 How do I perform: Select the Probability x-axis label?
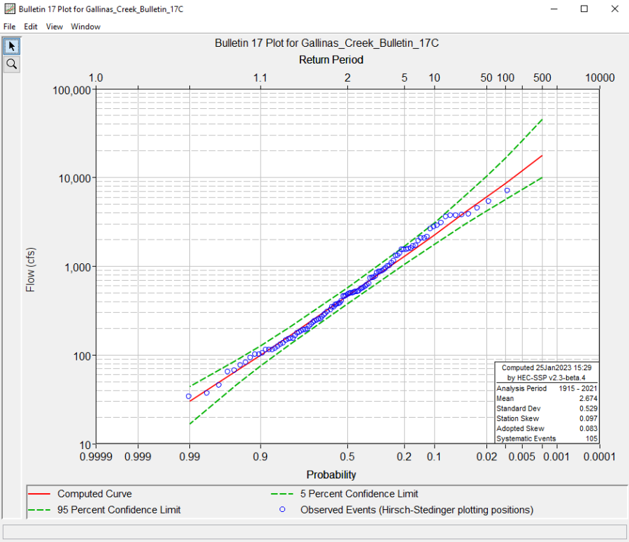tap(331, 475)
